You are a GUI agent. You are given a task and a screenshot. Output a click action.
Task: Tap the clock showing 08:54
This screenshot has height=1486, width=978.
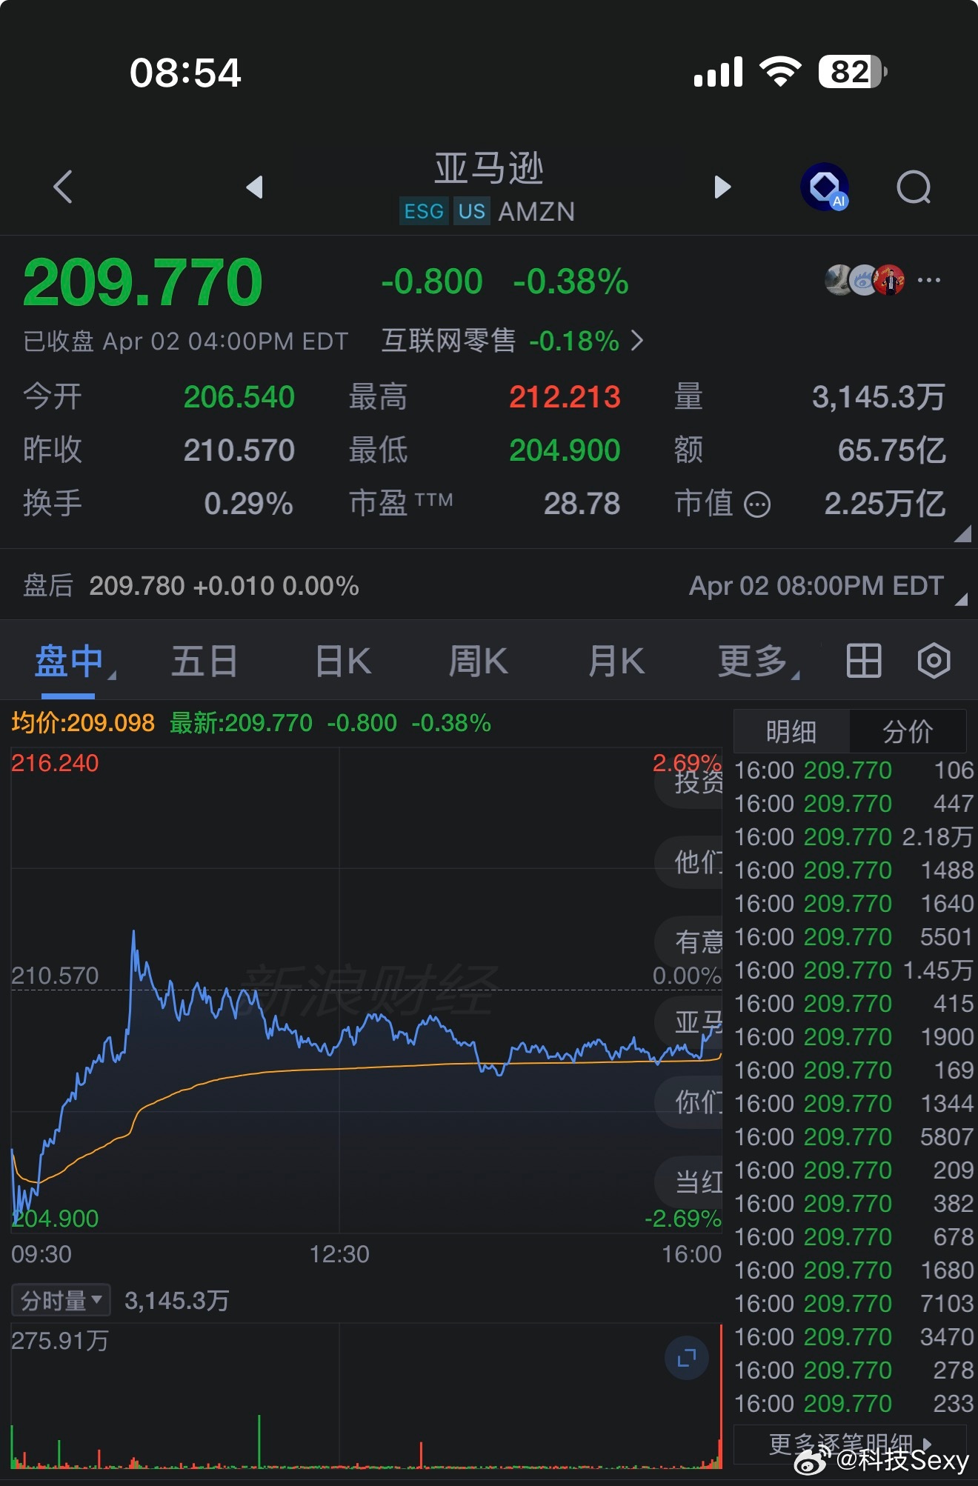pyautogui.click(x=185, y=73)
